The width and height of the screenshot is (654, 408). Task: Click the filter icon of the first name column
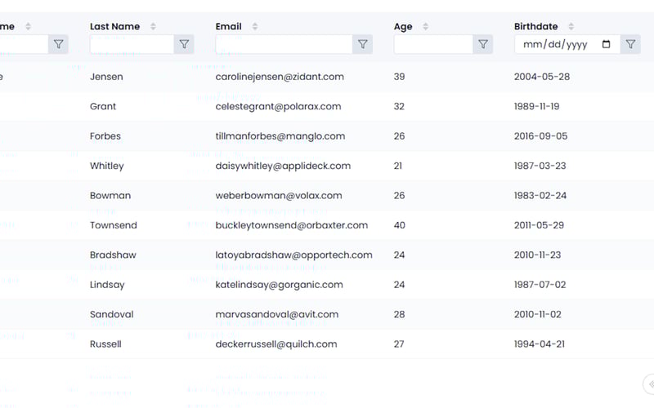pyautogui.click(x=58, y=44)
